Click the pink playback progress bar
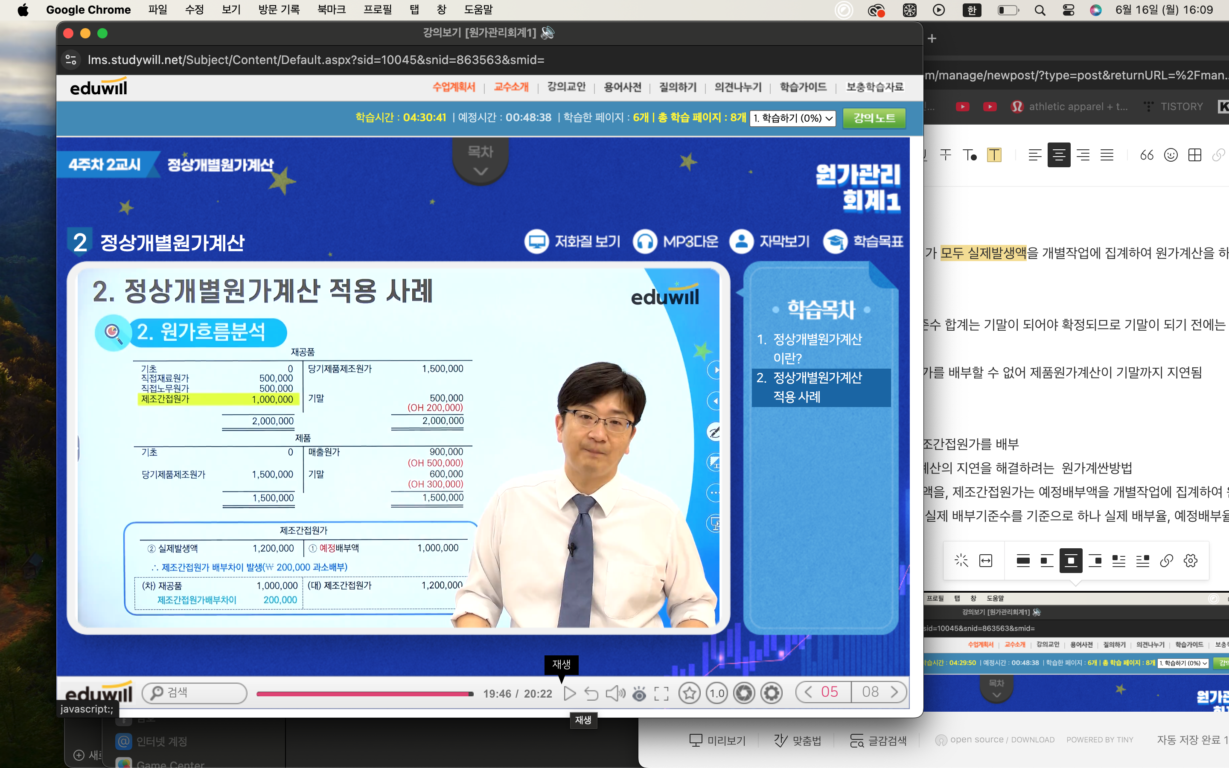1229x768 pixels. (x=364, y=693)
